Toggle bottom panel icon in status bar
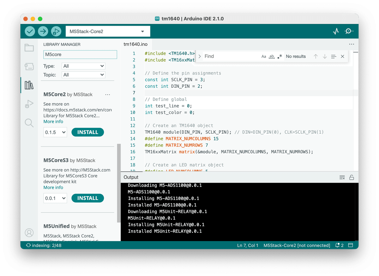 [x=350, y=245]
